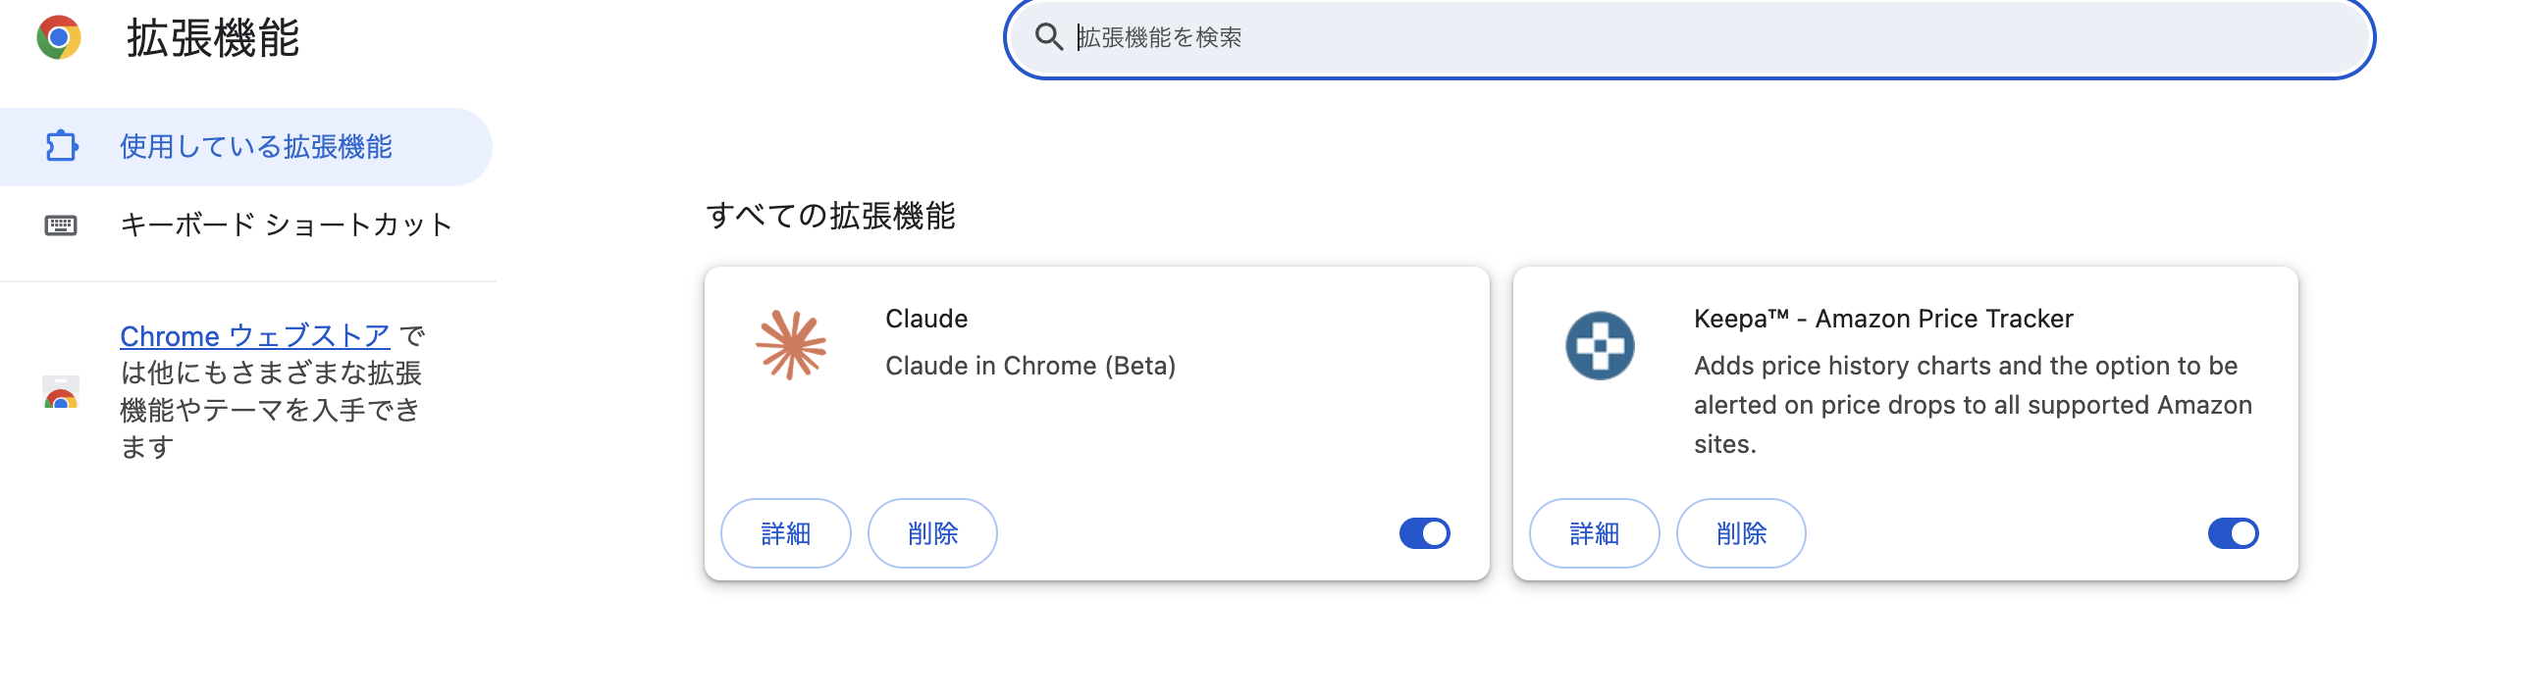Viewport: 2532px width, 698px height.
Task: Click the clipboard icon next to 使用している拡張機能
Action: click(62, 145)
